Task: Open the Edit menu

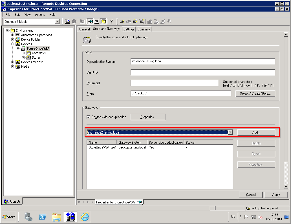Action: pos(17,15)
